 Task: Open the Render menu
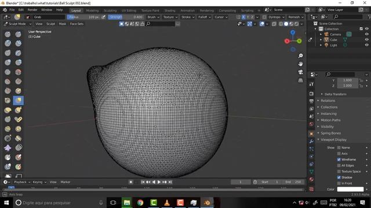coord(32,10)
